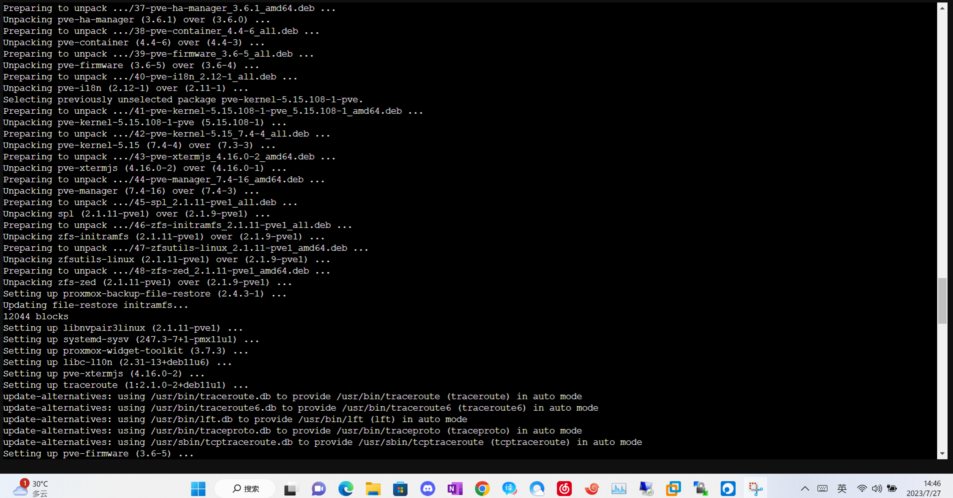Open the Remote Desktop Connection icon
The width and height of the screenshot is (953, 498).
646,488
